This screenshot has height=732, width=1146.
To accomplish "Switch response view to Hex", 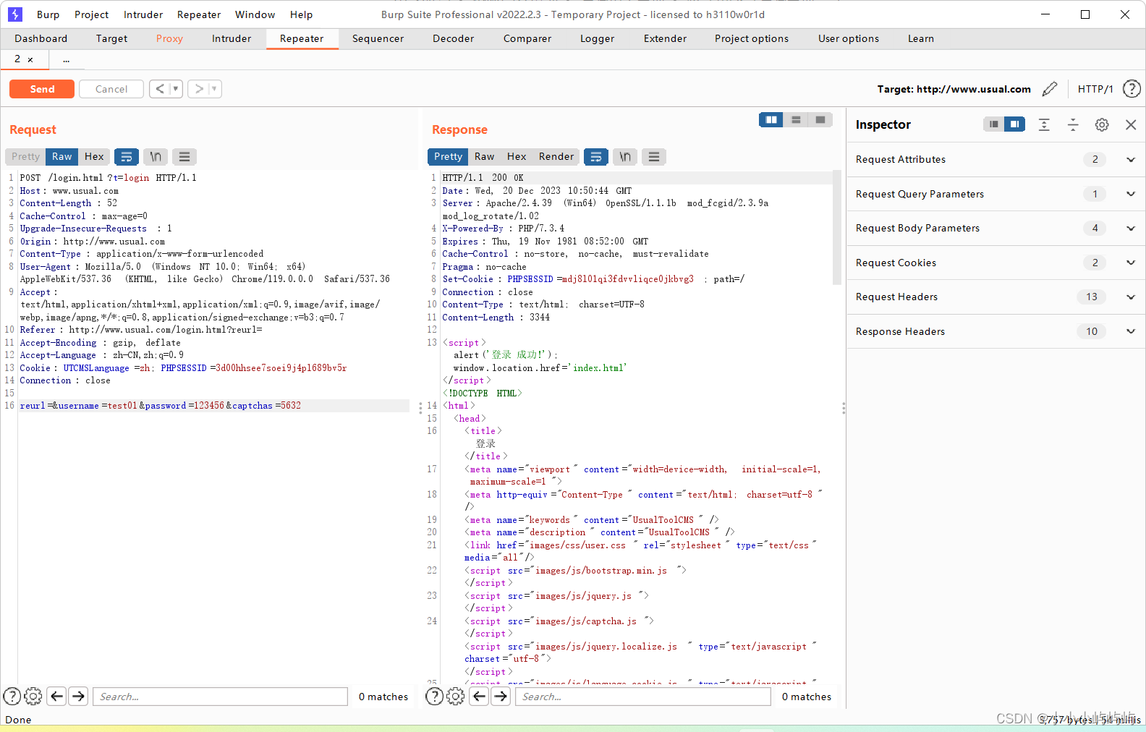I will click(x=517, y=156).
